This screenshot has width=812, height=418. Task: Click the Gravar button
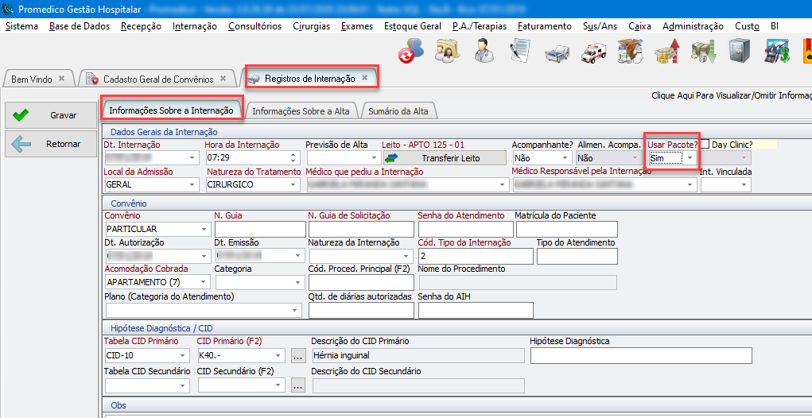click(50, 115)
